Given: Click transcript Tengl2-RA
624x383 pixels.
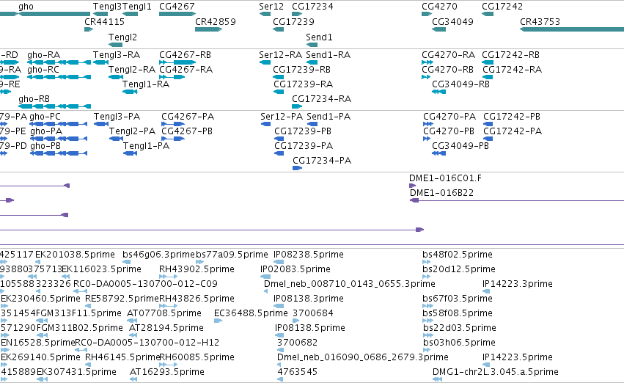Looking at the screenshot, I should (132, 70).
